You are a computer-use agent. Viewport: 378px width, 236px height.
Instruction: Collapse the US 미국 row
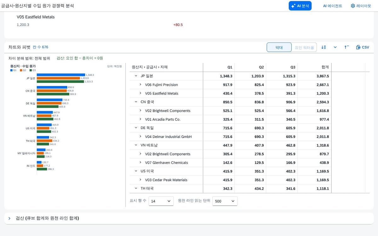[136, 171]
